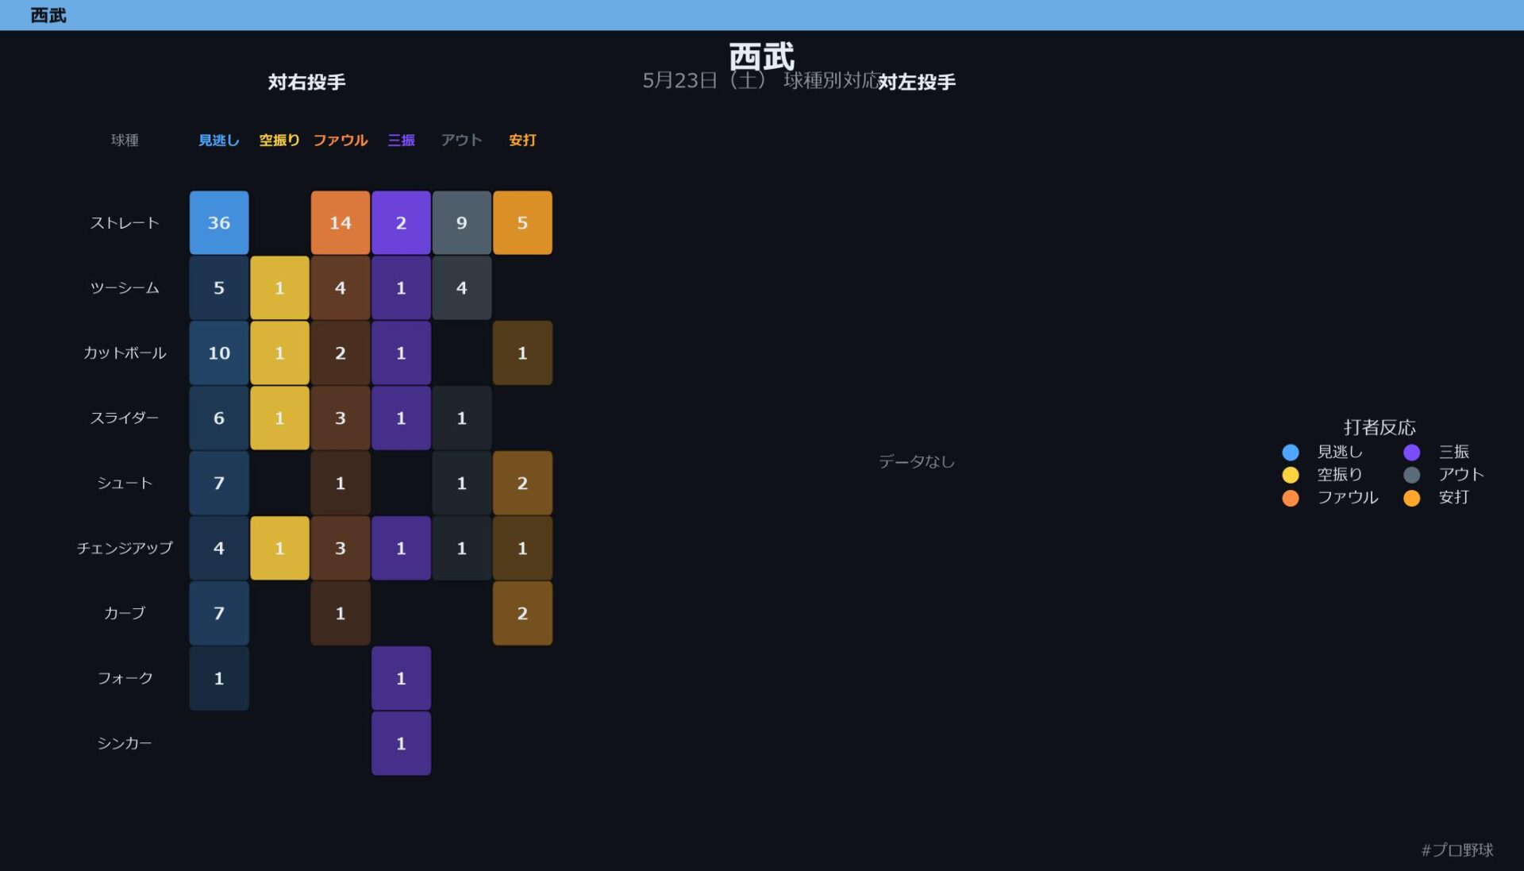Click the カットボール ファウル cell showing 2
Viewport: 1524px width, 871px height.
(x=341, y=353)
